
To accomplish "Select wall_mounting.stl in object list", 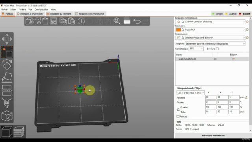I will (187, 59).
